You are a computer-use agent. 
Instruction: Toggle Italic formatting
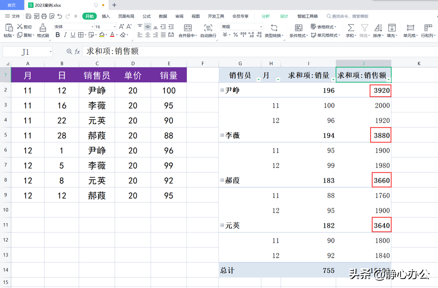[65, 35]
